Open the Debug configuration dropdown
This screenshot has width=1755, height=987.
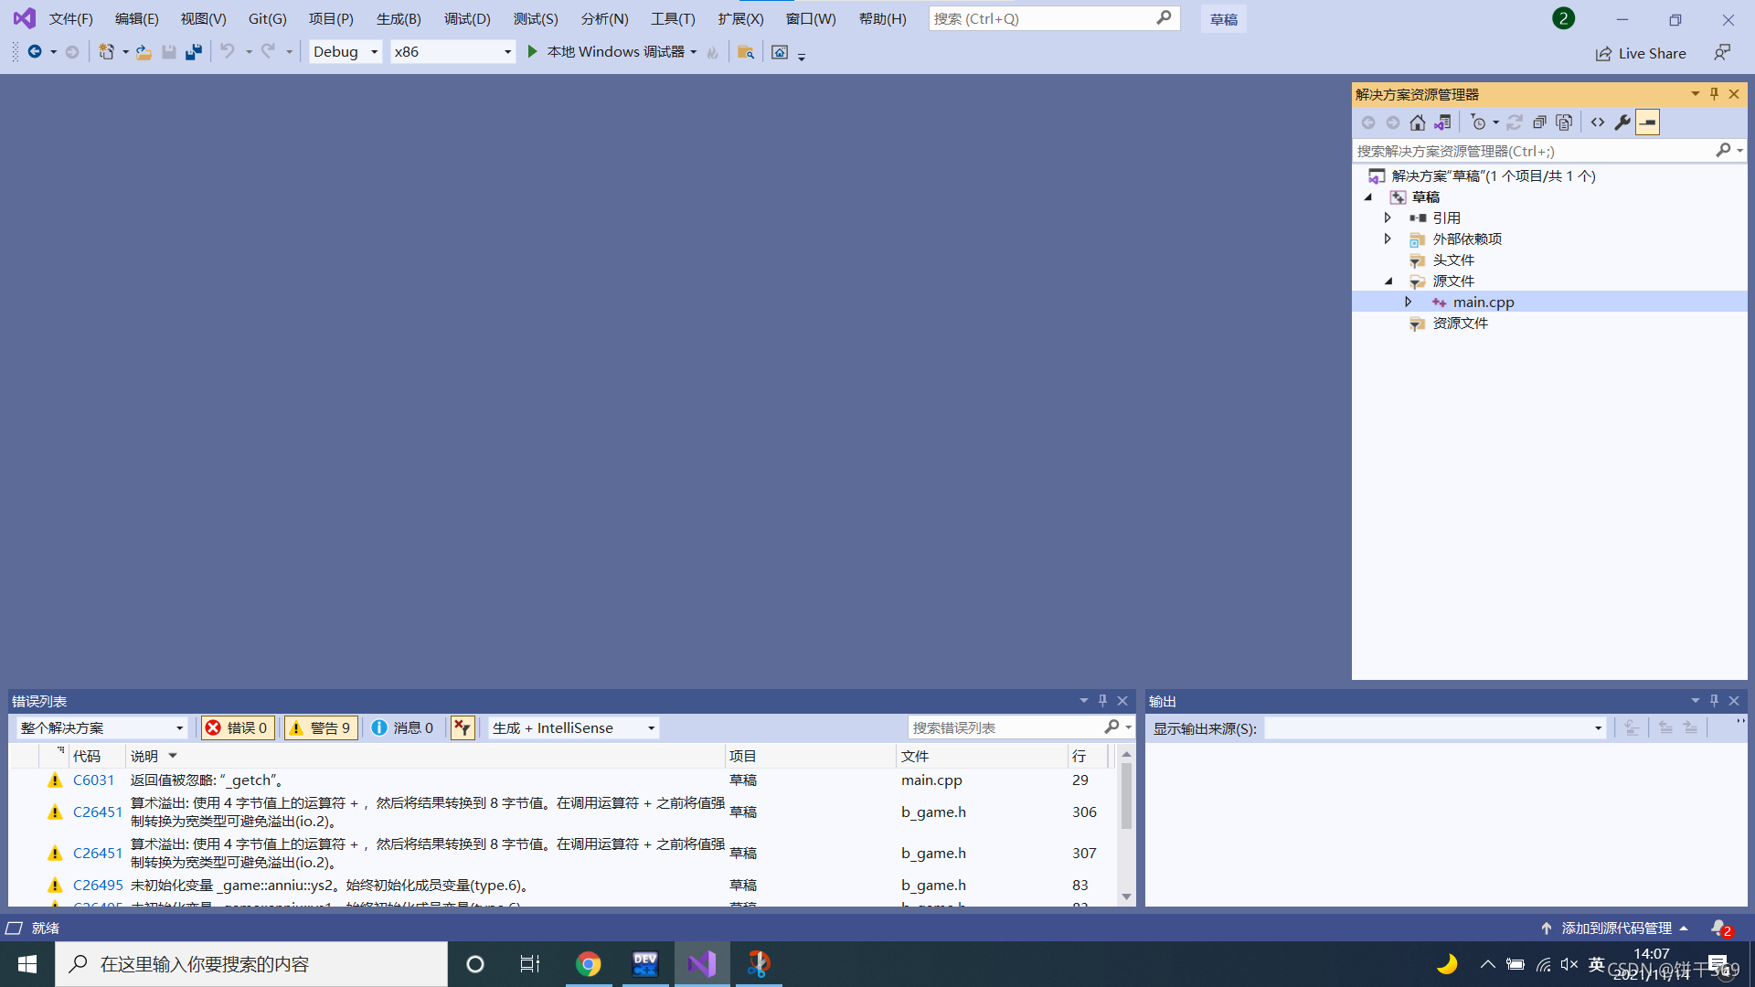coord(346,52)
